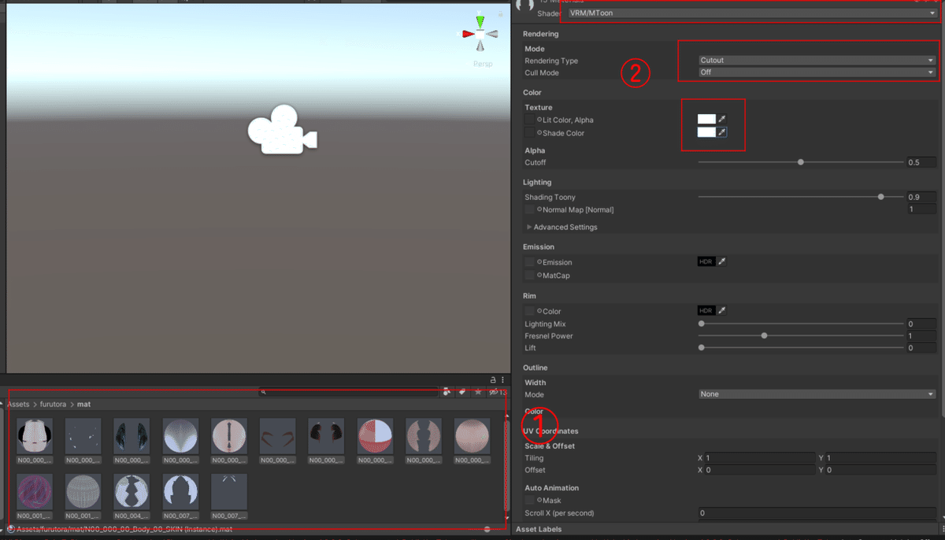The image size is (945, 540).
Task: Save search with the star favorite icon
Action: [478, 391]
